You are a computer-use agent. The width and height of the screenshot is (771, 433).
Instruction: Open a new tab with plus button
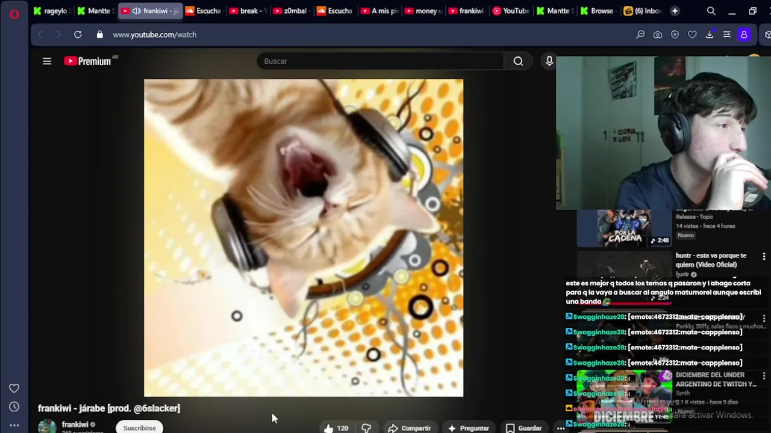click(x=675, y=11)
